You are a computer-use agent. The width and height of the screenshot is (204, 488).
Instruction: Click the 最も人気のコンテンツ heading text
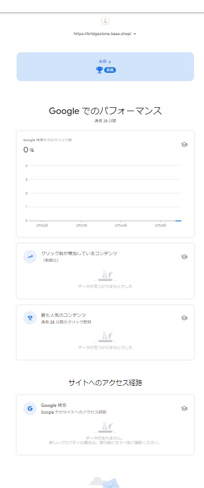[x=64, y=315]
